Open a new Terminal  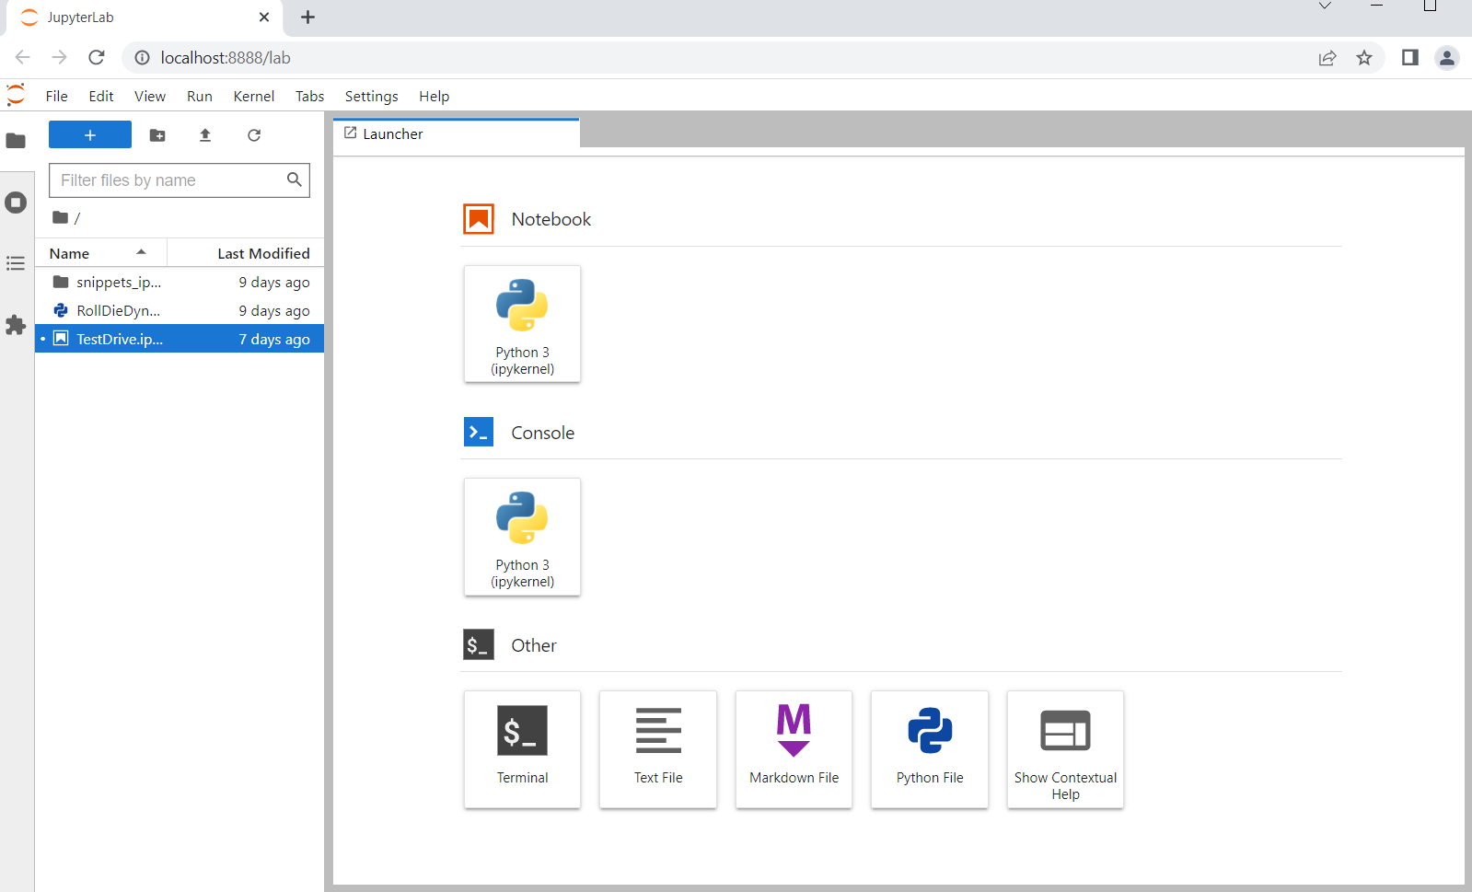(x=522, y=749)
